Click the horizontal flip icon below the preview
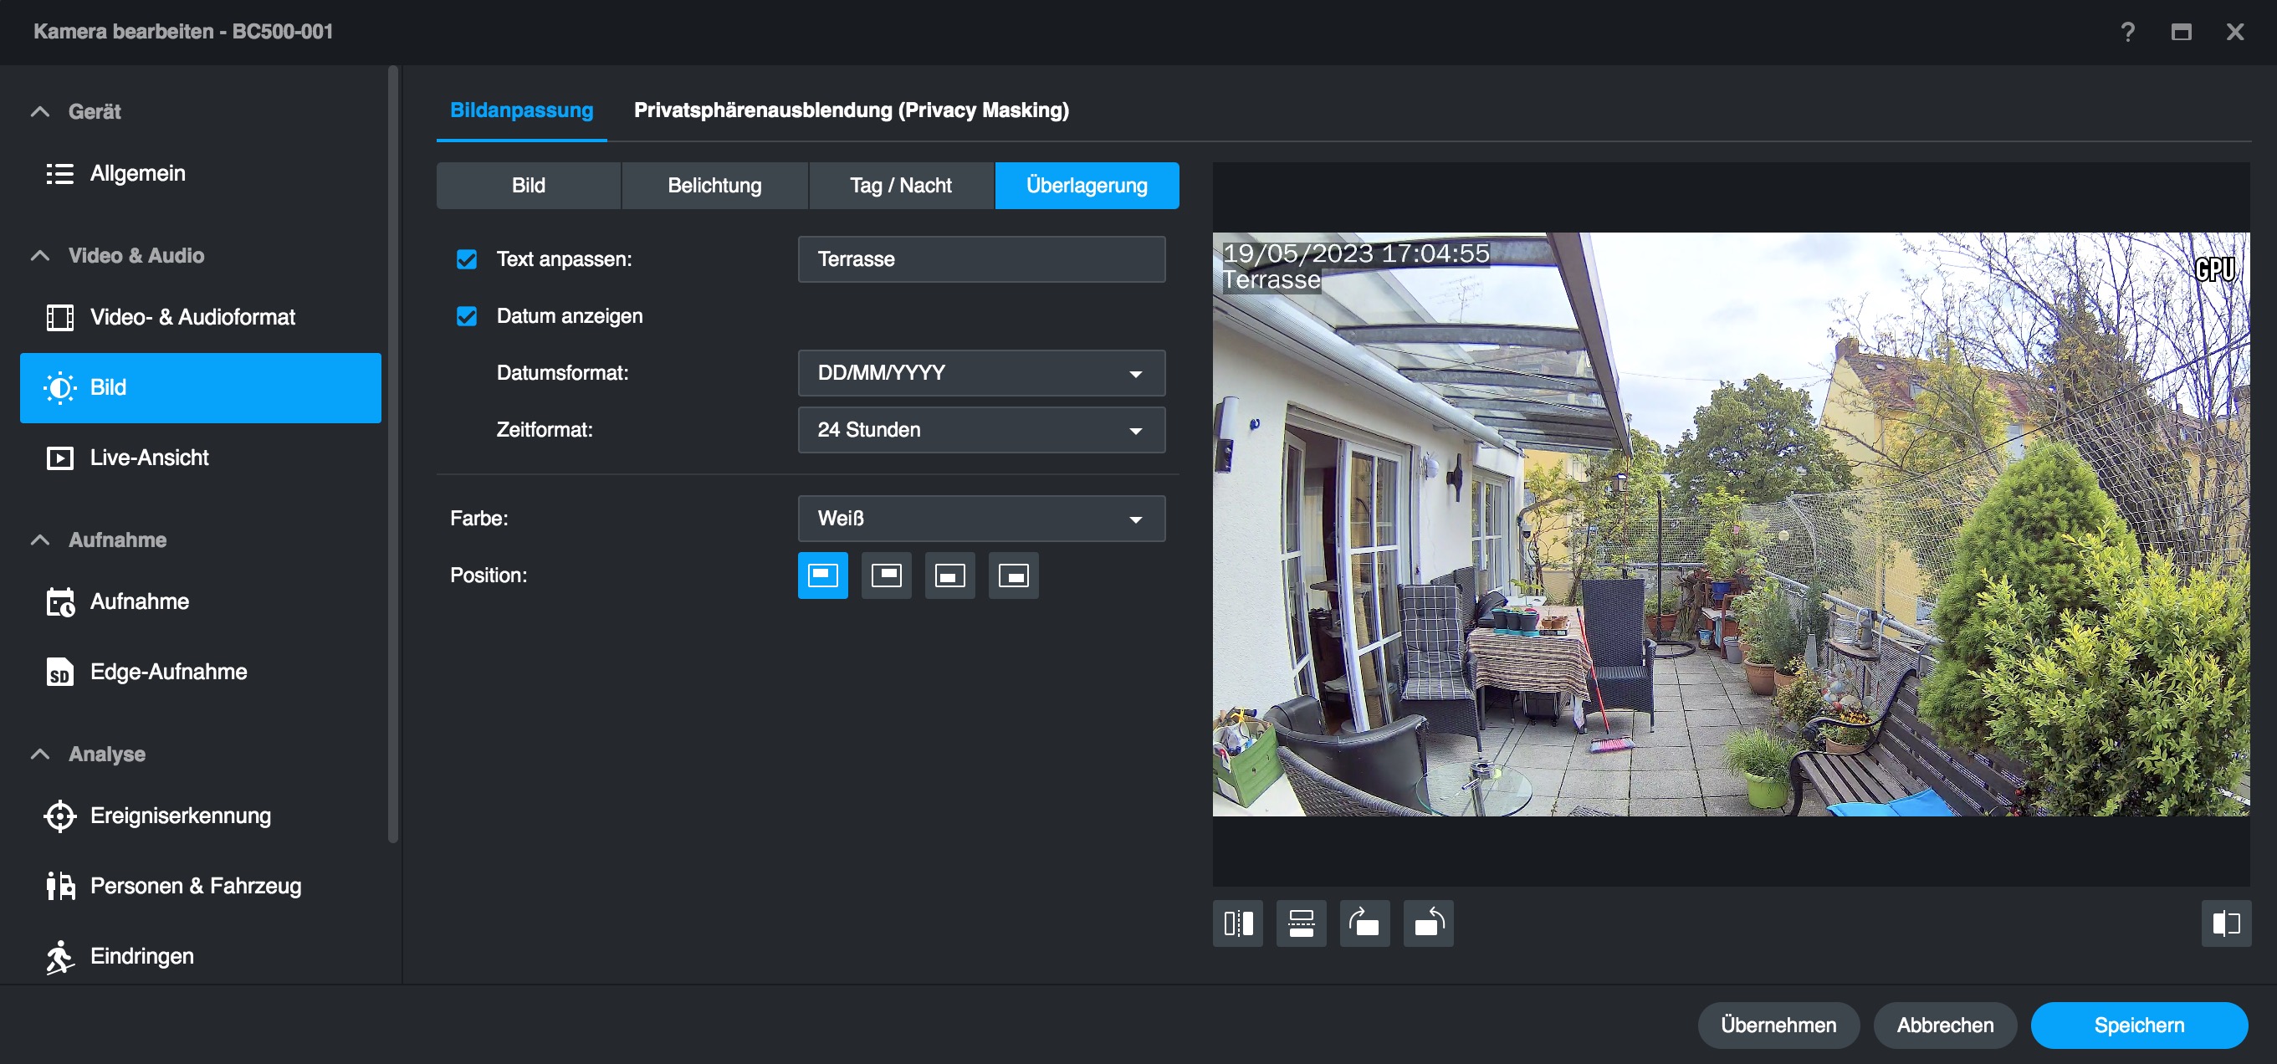2277x1064 pixels. pos(1237,923)
